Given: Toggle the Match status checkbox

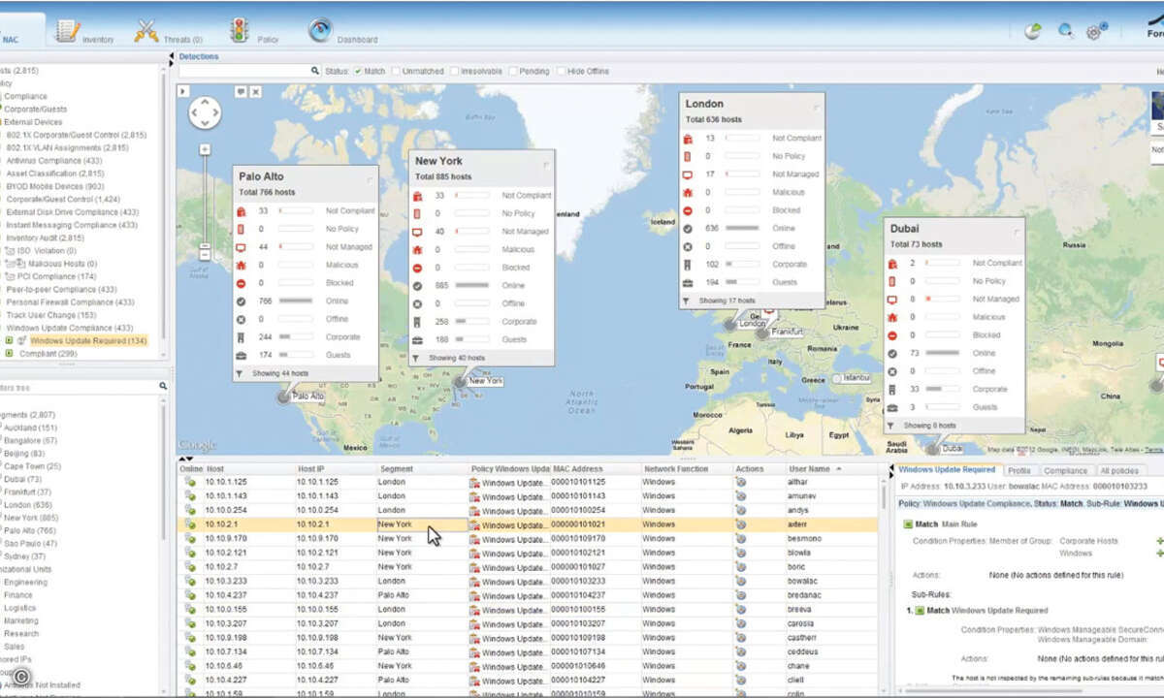Looking at the screenshot, I should (357, 71).
